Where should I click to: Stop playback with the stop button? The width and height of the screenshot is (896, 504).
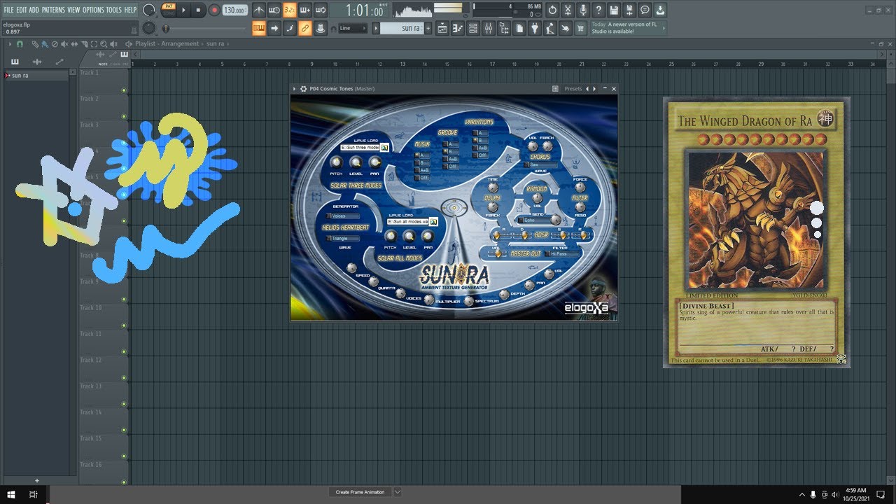[199, 10]
